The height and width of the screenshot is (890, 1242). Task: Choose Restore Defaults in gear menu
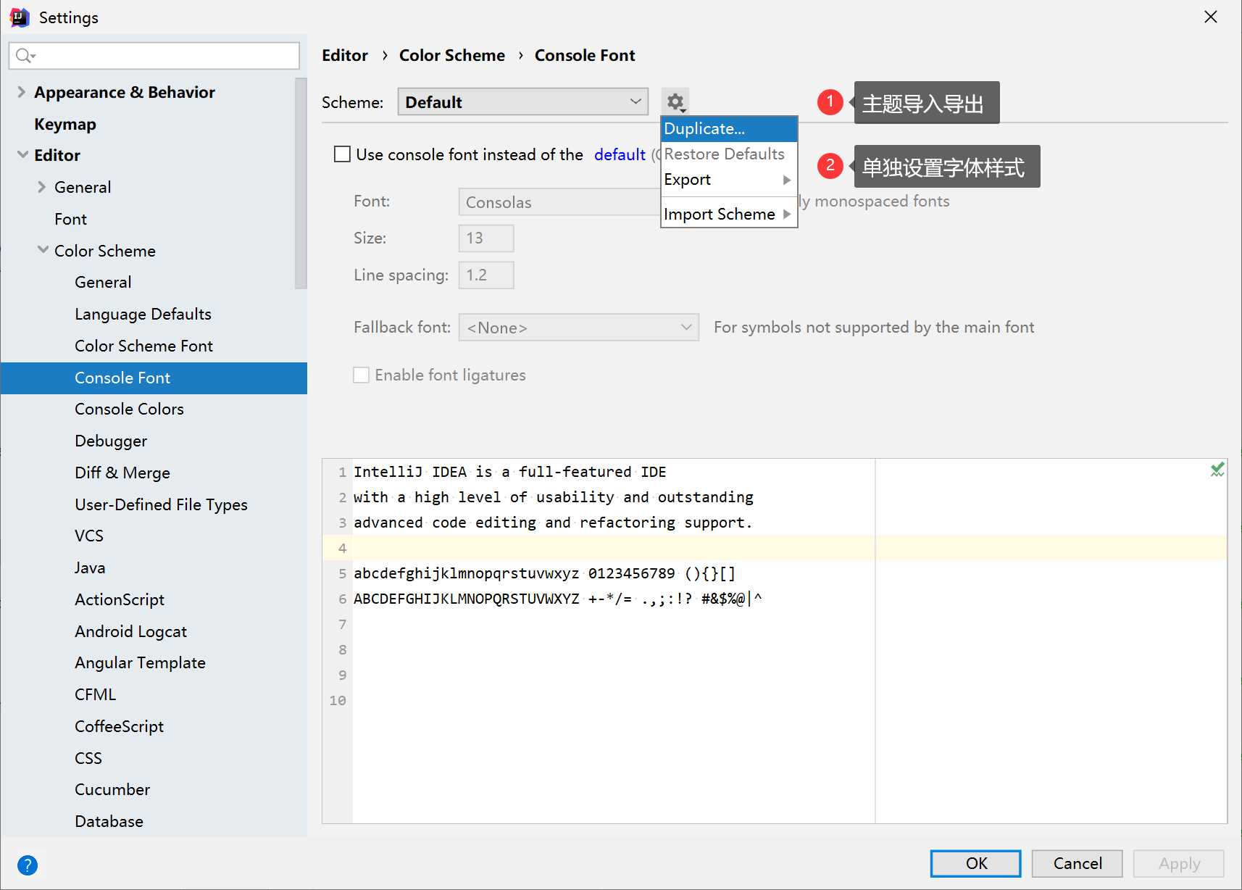pyautogui.click(x=729, y=154)
